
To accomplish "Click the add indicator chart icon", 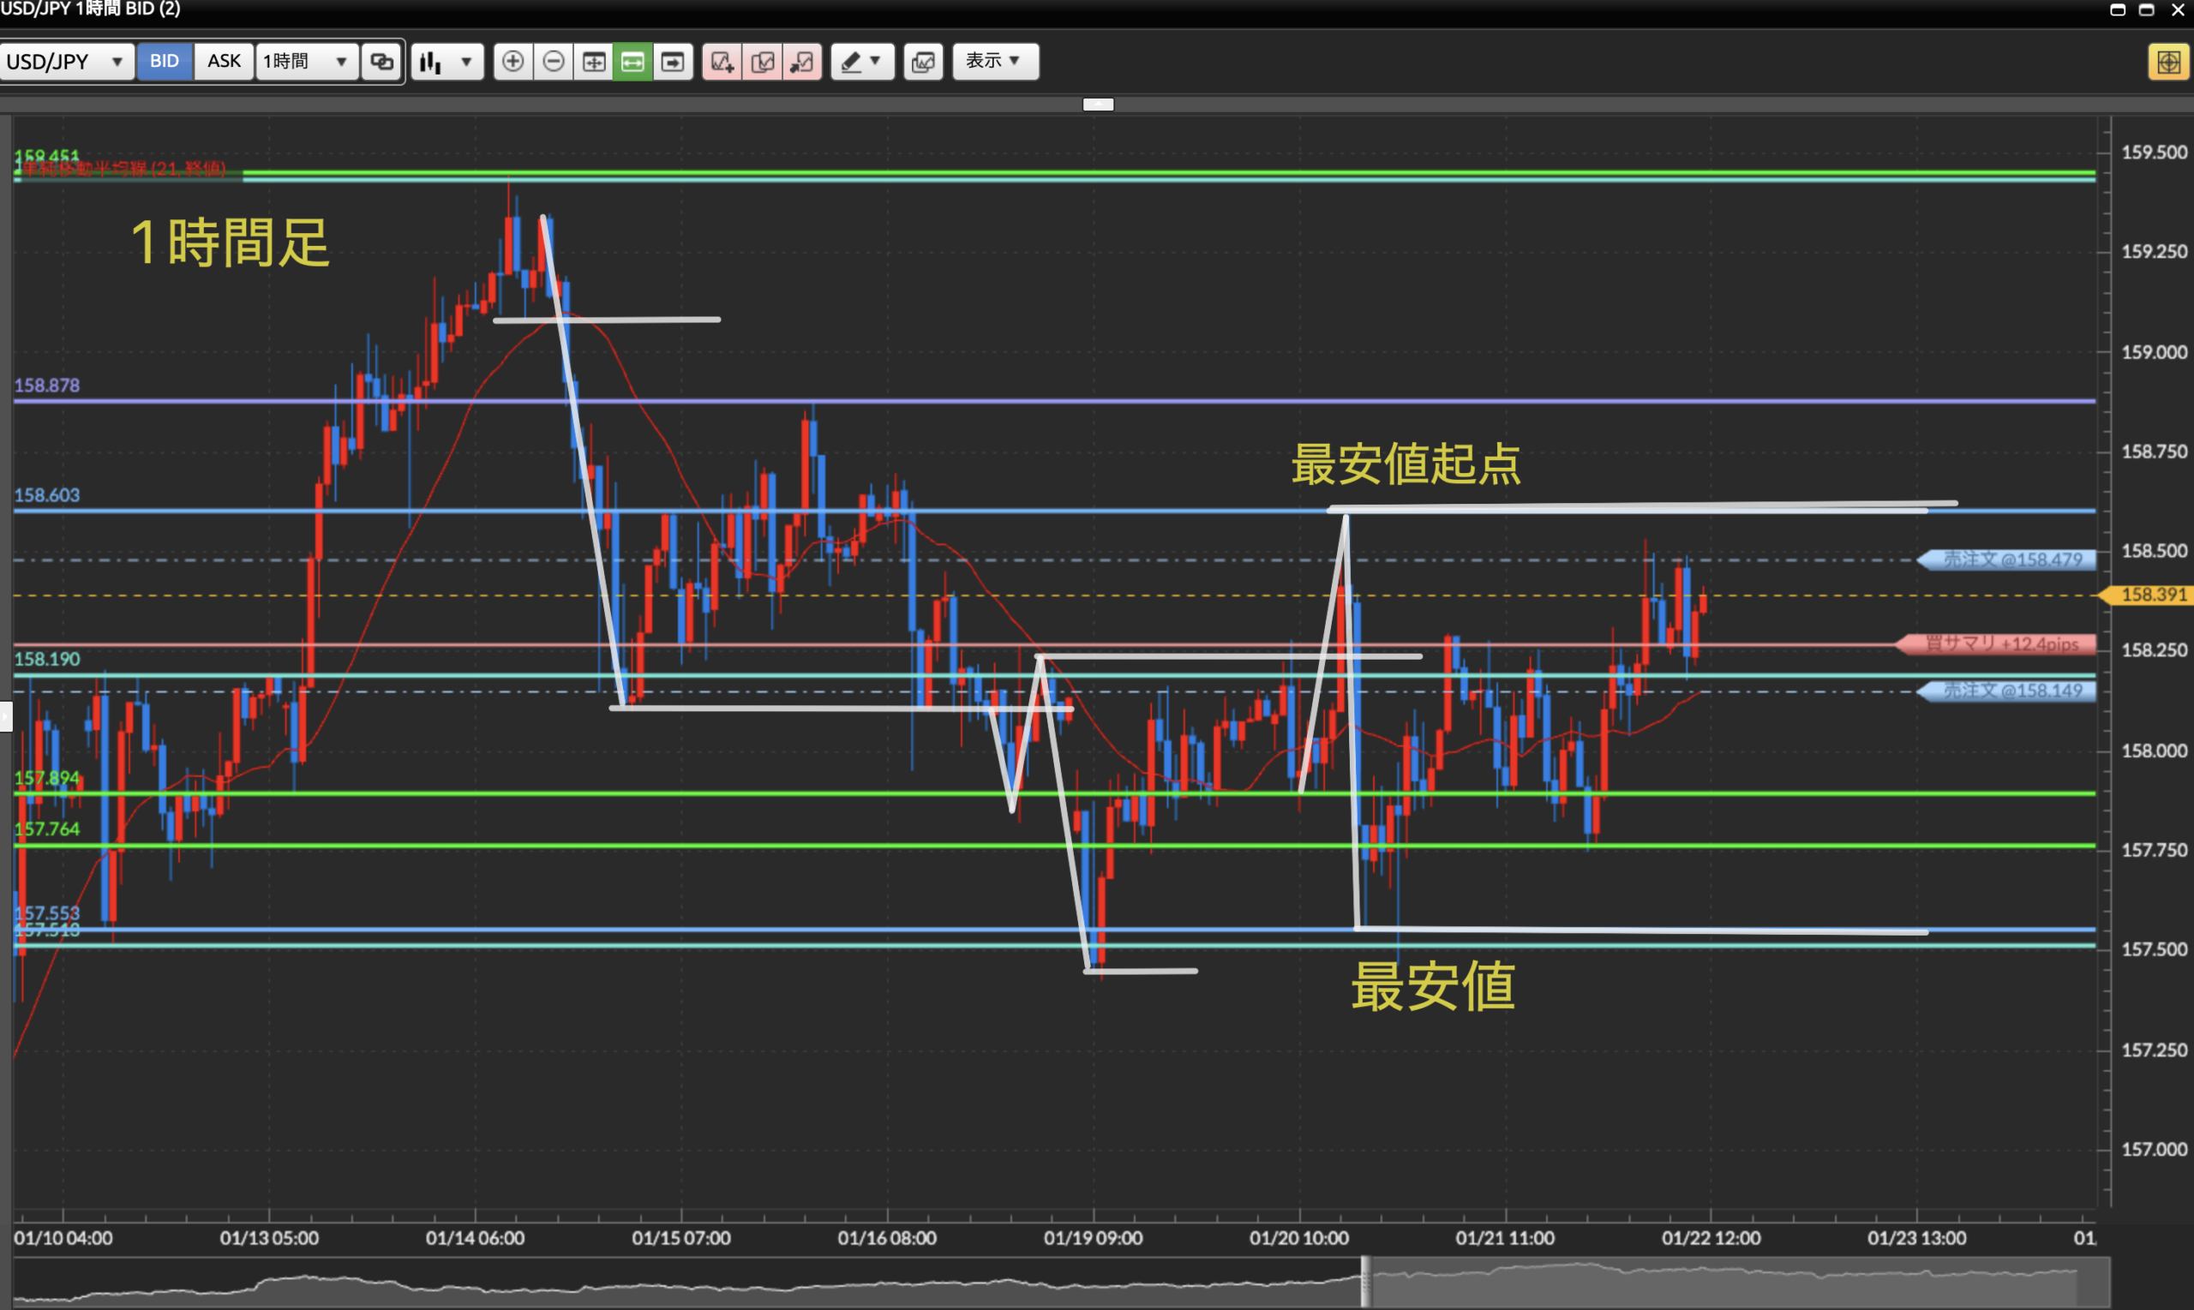I will 722,61.
